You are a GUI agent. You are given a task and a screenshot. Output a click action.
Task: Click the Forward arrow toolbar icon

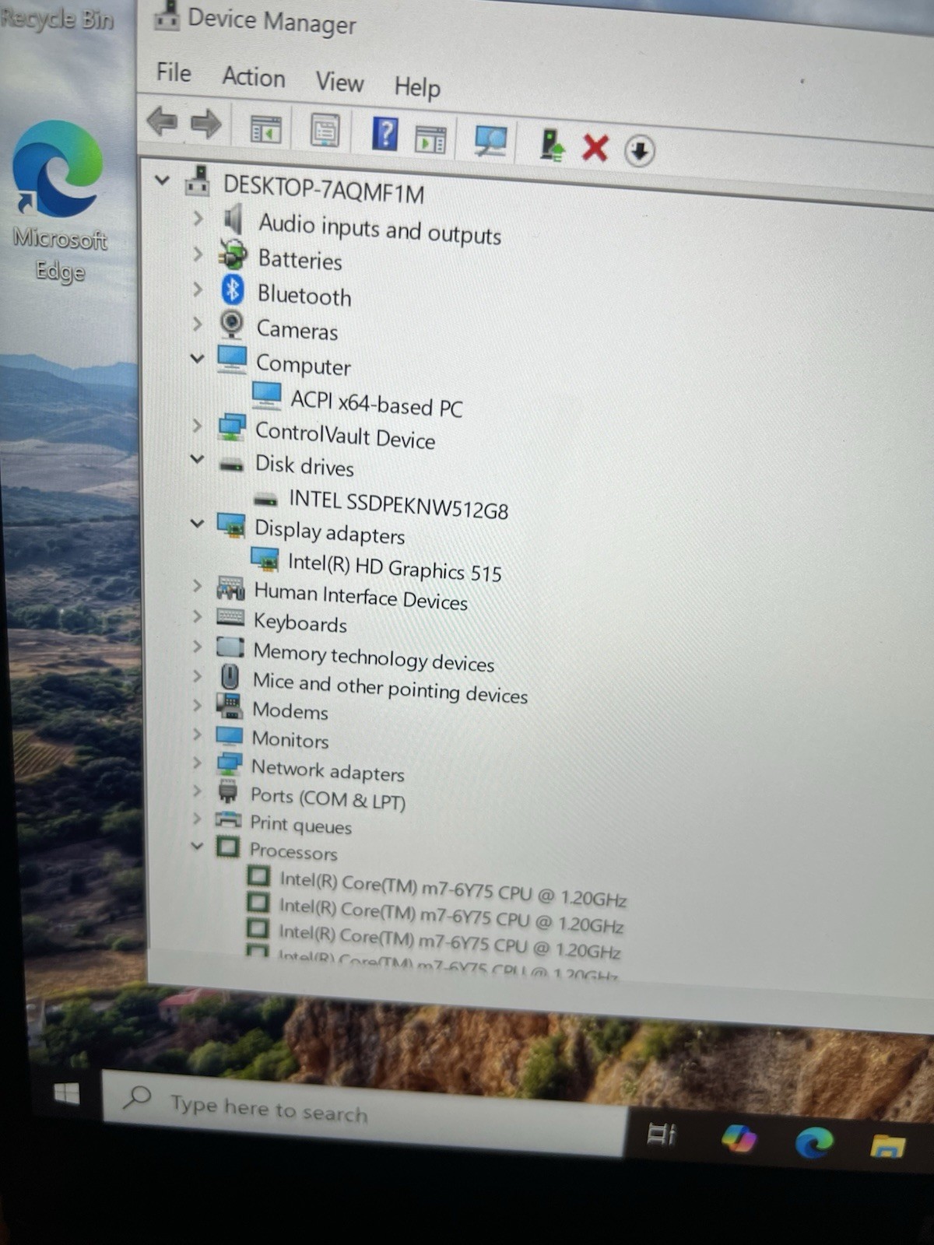coord(206,124)
